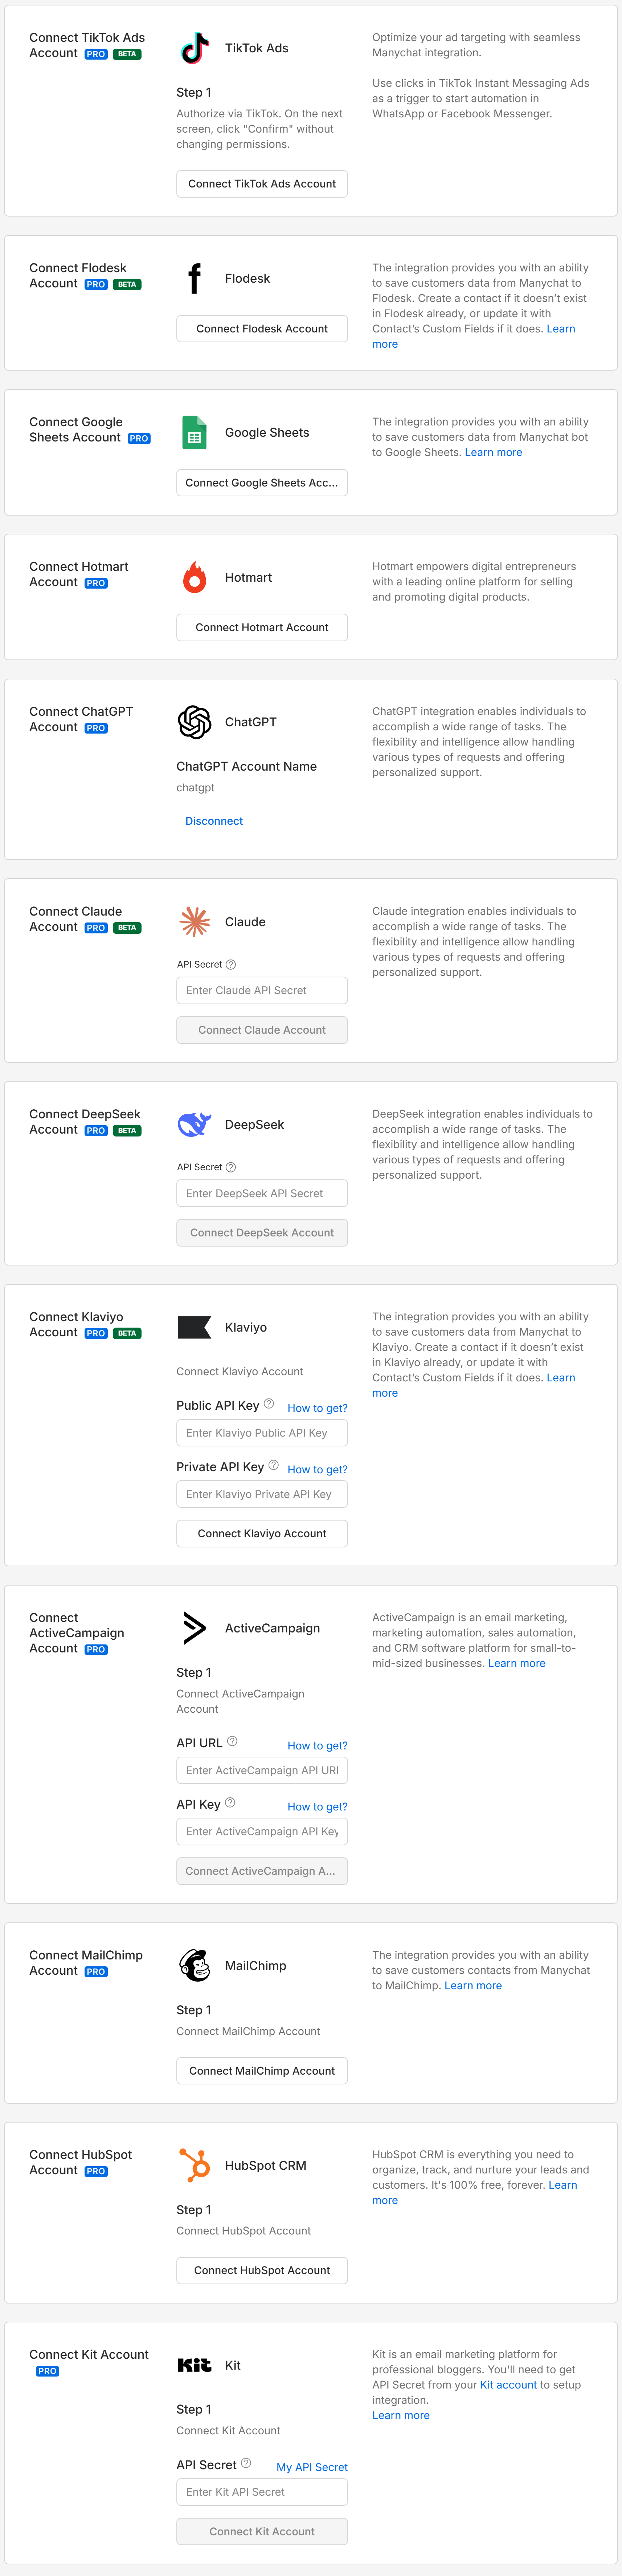Open My API Secret link for Kit
The image size is (622, 2576).
311,2467
